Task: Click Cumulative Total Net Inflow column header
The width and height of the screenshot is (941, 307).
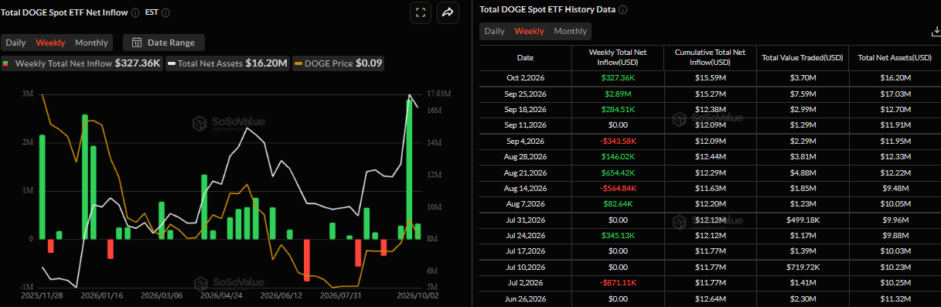Action: point(709,57)
